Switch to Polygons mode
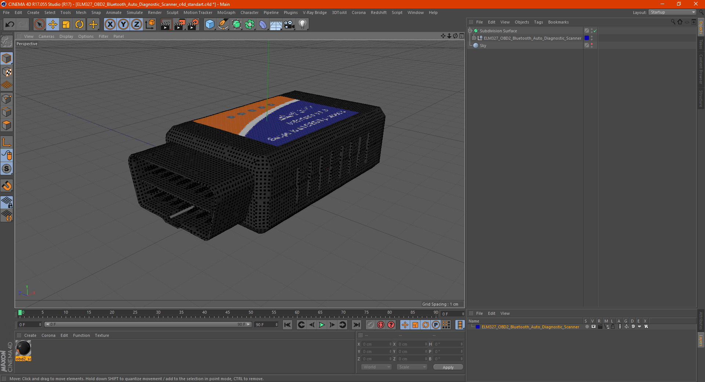The image size is (705, 382). coord(7,125)
